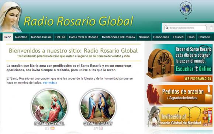Select DE language on Christmas rosary banner
214x134 pixels.
click(x=208, y=124)
